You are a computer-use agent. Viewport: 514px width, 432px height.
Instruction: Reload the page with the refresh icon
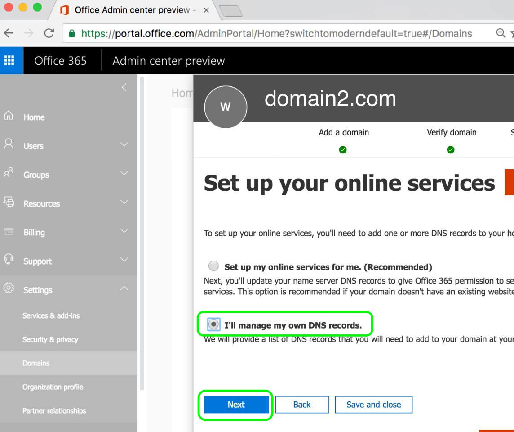pyautogui.click(x=49, y=33)
